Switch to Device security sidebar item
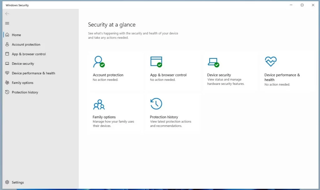 tap(41, 64)
